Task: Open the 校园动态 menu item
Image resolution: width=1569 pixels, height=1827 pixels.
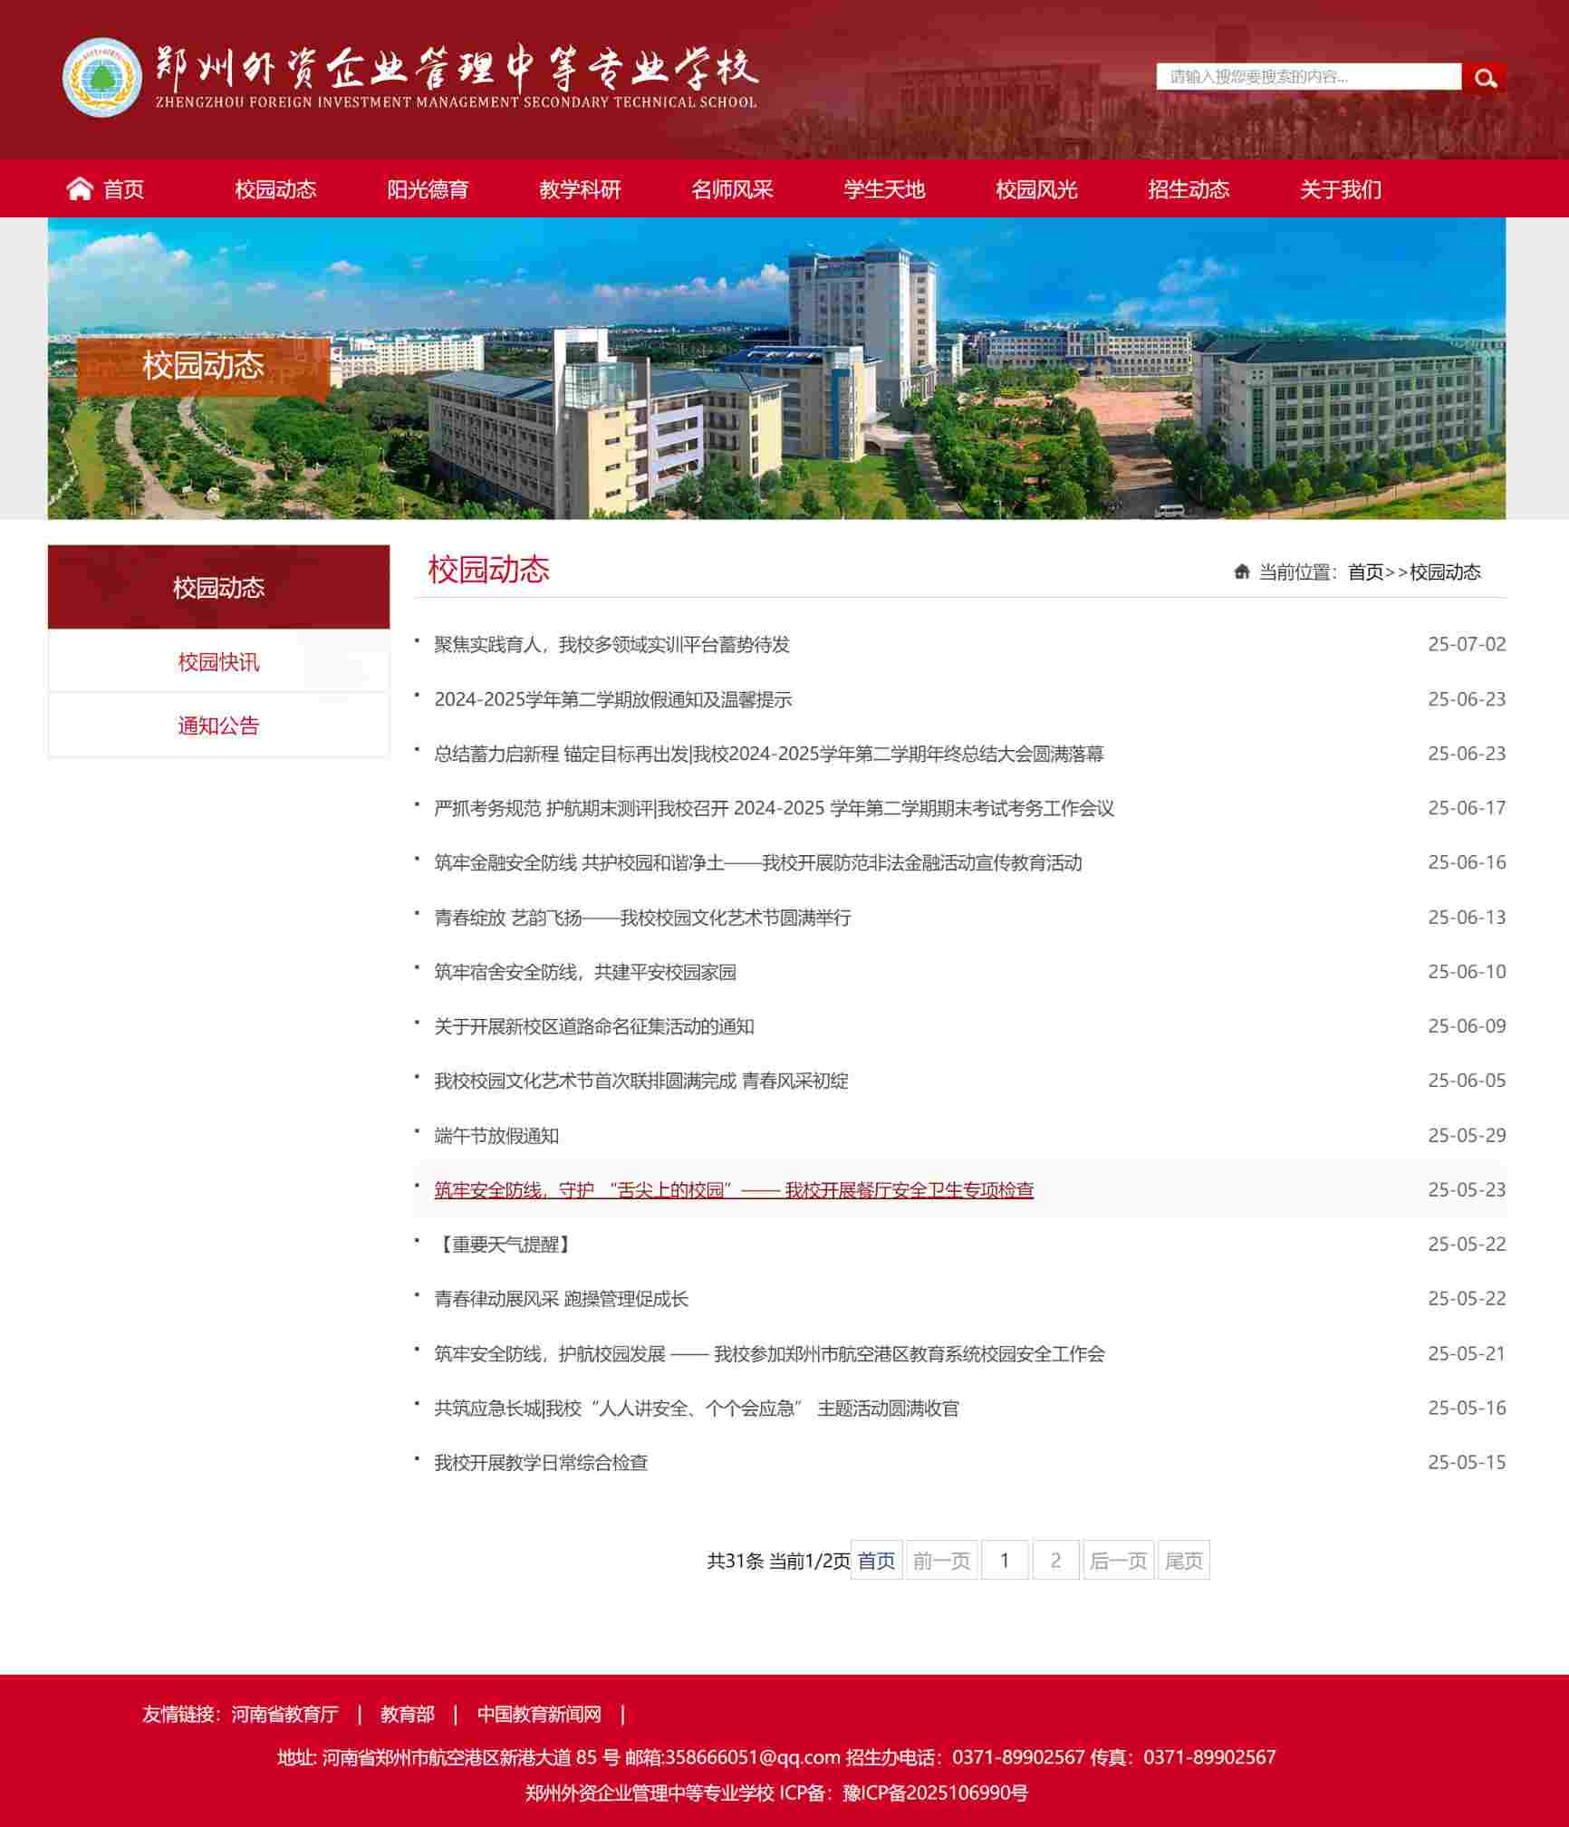Action: 276,190
